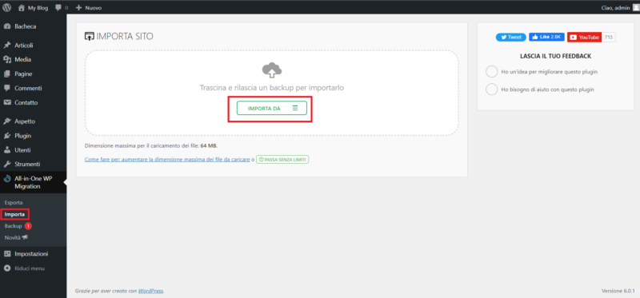The image size is (640, 298).
Task: Click the All-in-One WP Migration logo icon
Action: [7, 179]
